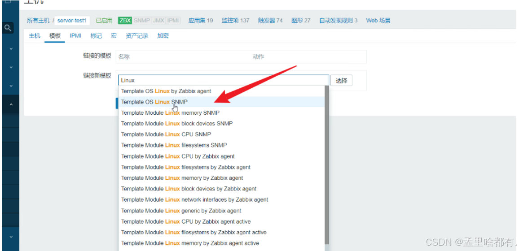Click the IPMI availability badge in header
Screen dimensions: 519x251
coord(173,21)
